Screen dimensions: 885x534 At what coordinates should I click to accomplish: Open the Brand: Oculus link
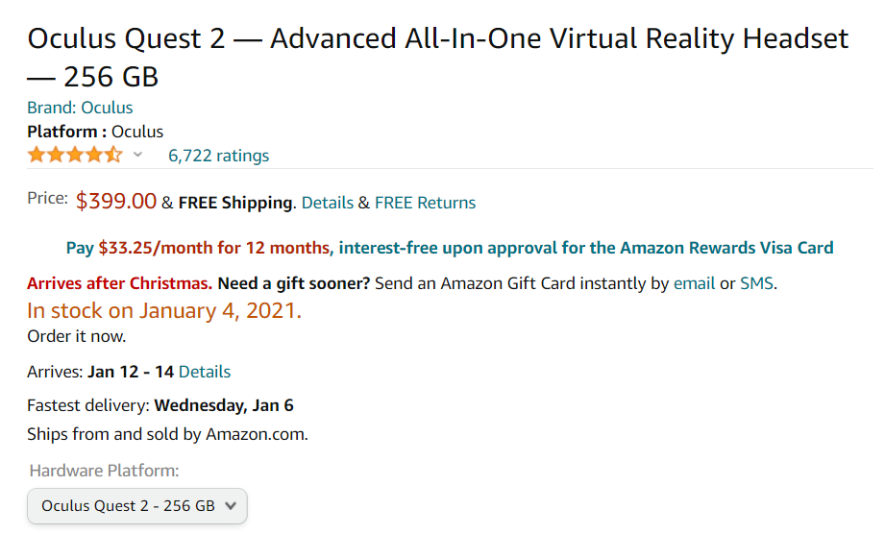[80, 108]
